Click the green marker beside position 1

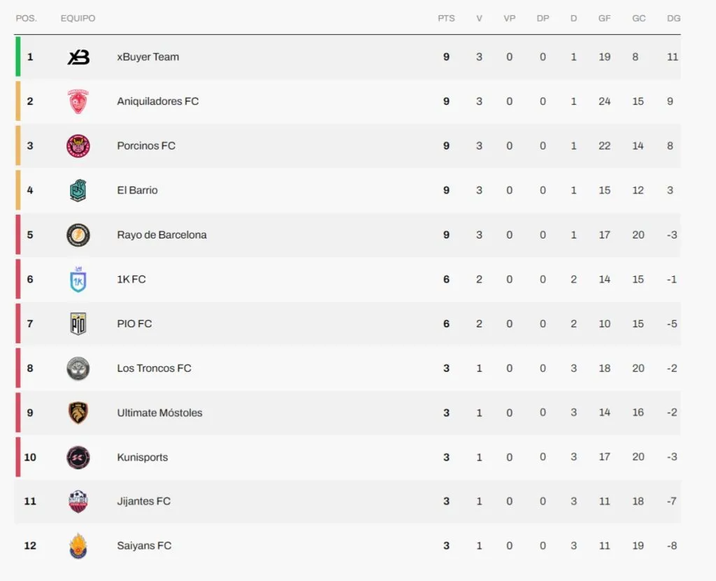17,57
